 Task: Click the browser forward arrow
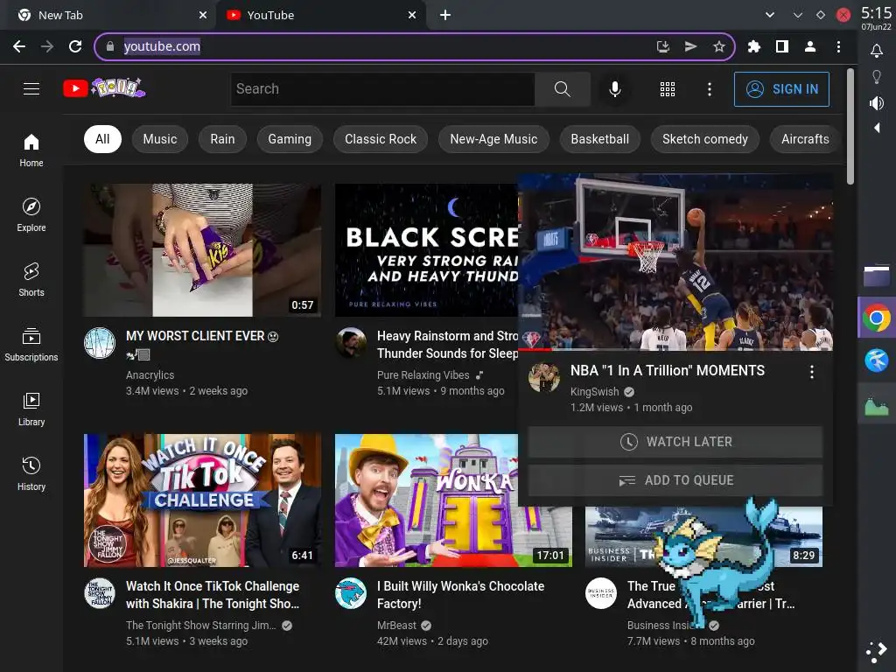pyautogui.click(x=47, y=46)
